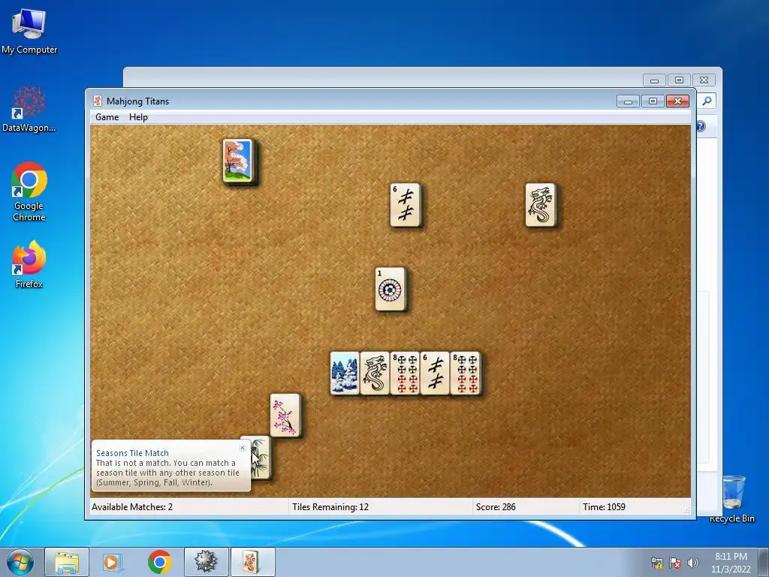The height and width of the screenshot is (577, 769).
Task: Minimize the background window
Action: pos(654,80)
